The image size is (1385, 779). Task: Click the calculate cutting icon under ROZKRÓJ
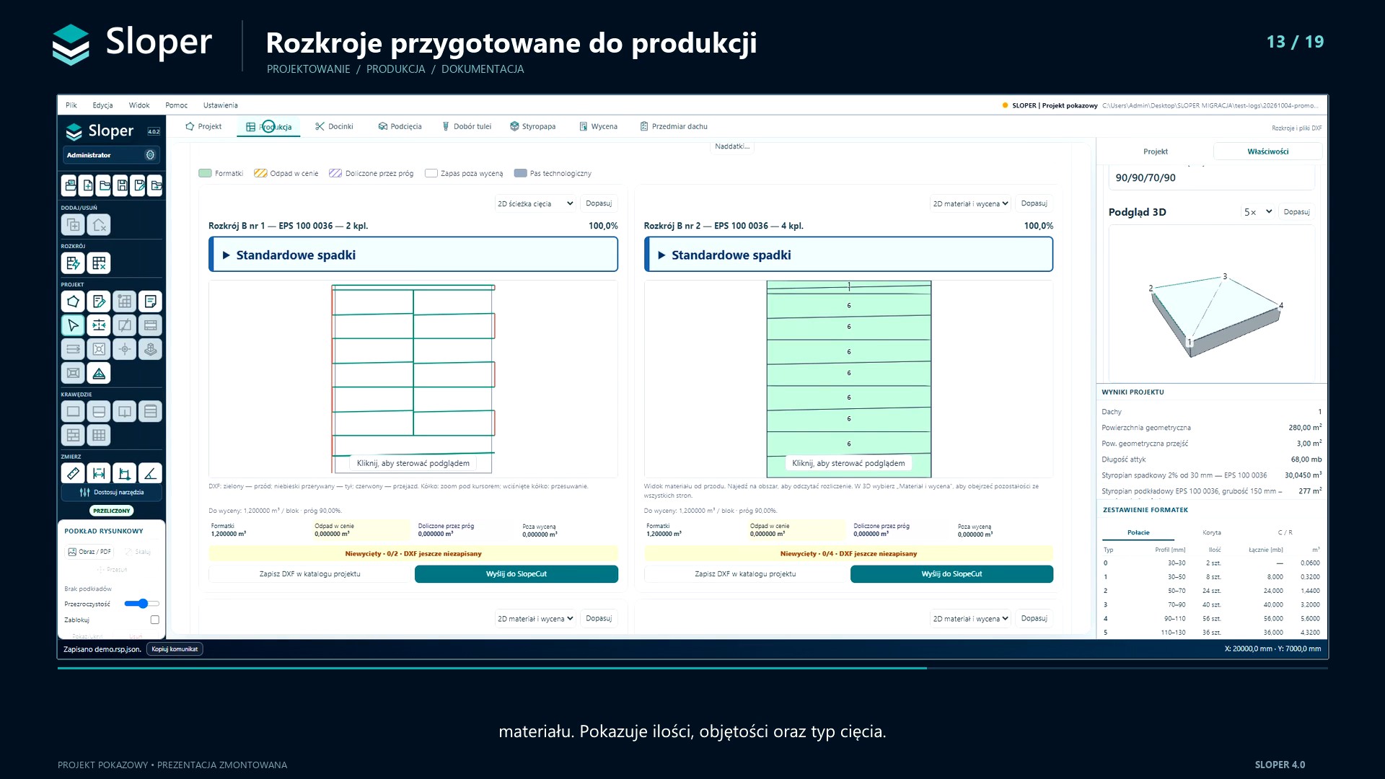tap(73, 263)
